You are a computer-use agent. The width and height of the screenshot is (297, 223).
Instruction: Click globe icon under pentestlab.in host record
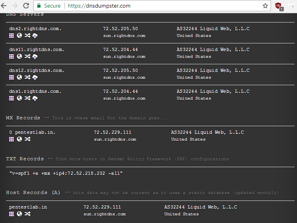point(19,214)
